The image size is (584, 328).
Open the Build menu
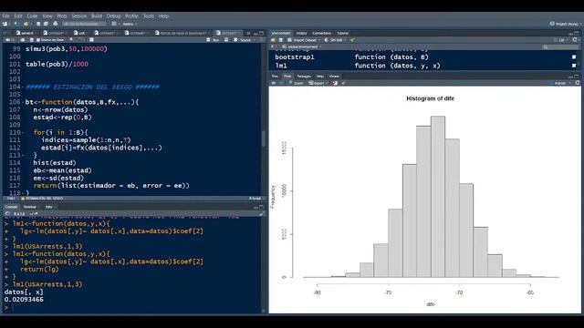97,16
